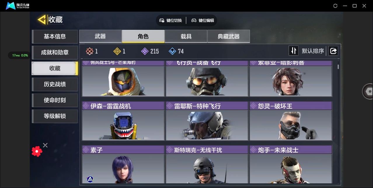Select the red rarity filter icon

(89, 52)
